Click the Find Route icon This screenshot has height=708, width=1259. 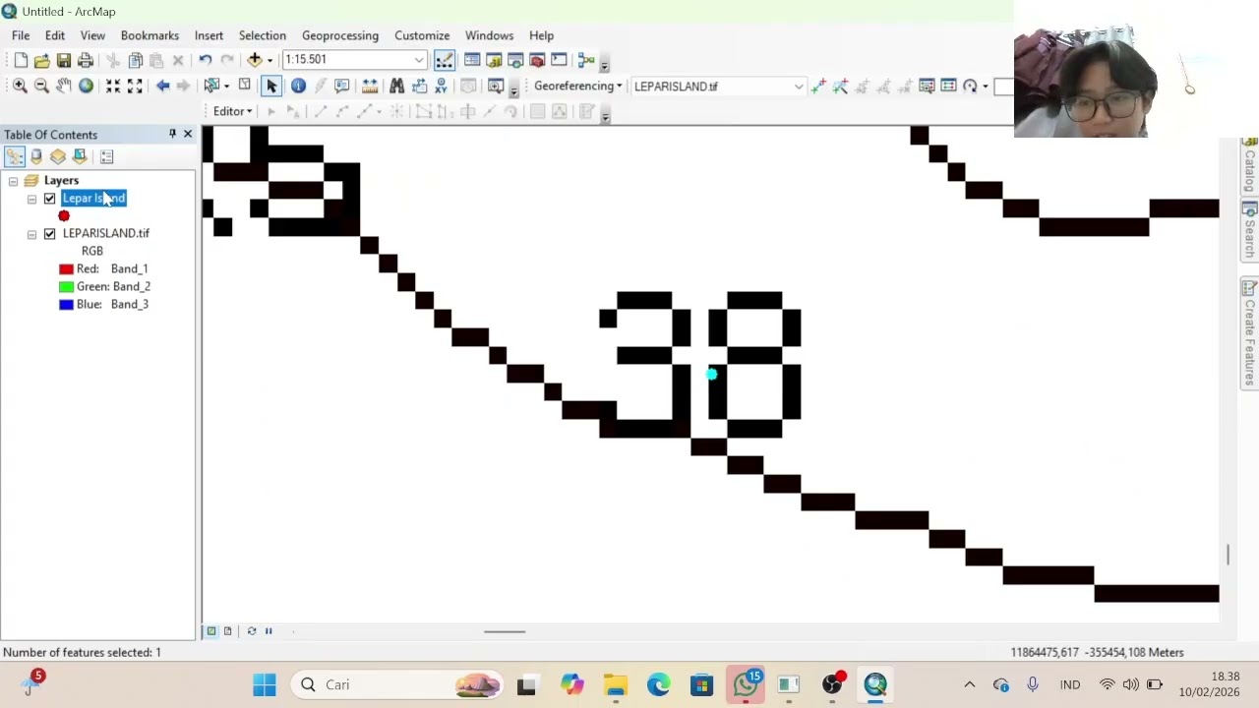420,87
